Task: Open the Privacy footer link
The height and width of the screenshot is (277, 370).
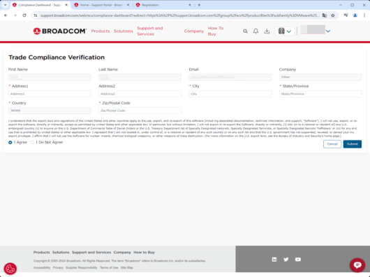Action: pos(58,267)
